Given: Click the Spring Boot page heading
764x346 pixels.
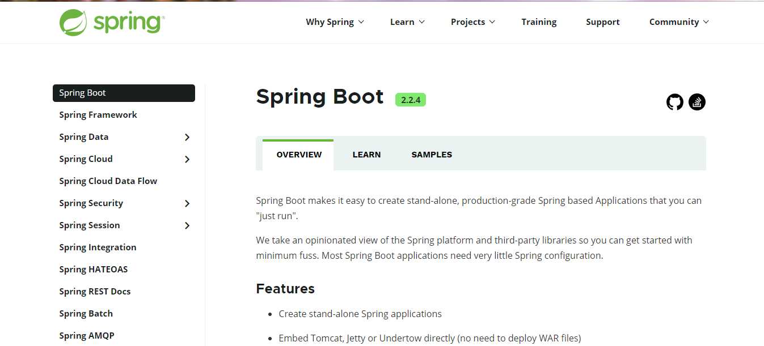Looking at the screenshot, I should pos(320,97).
